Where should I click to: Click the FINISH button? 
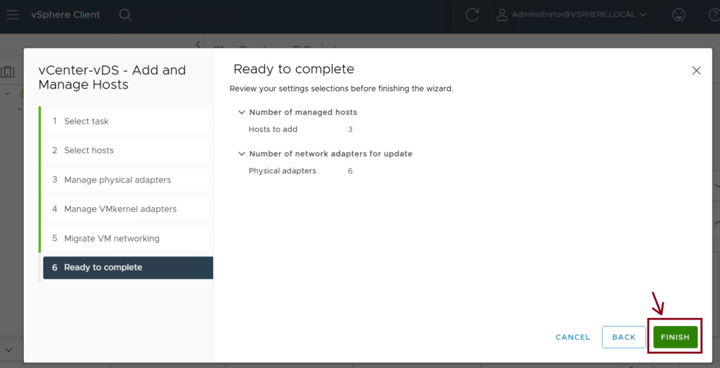click(x=675, y=337)
